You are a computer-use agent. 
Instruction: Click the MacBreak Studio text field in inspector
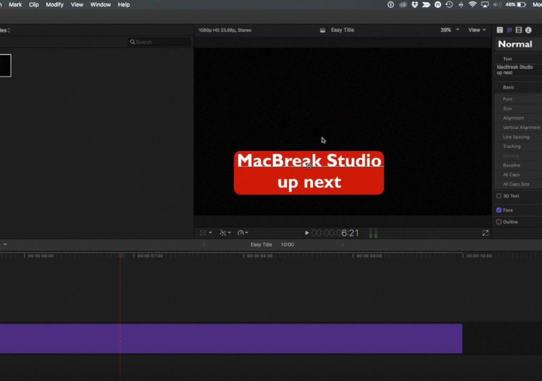pyautogui.click(x=518, y=70)
